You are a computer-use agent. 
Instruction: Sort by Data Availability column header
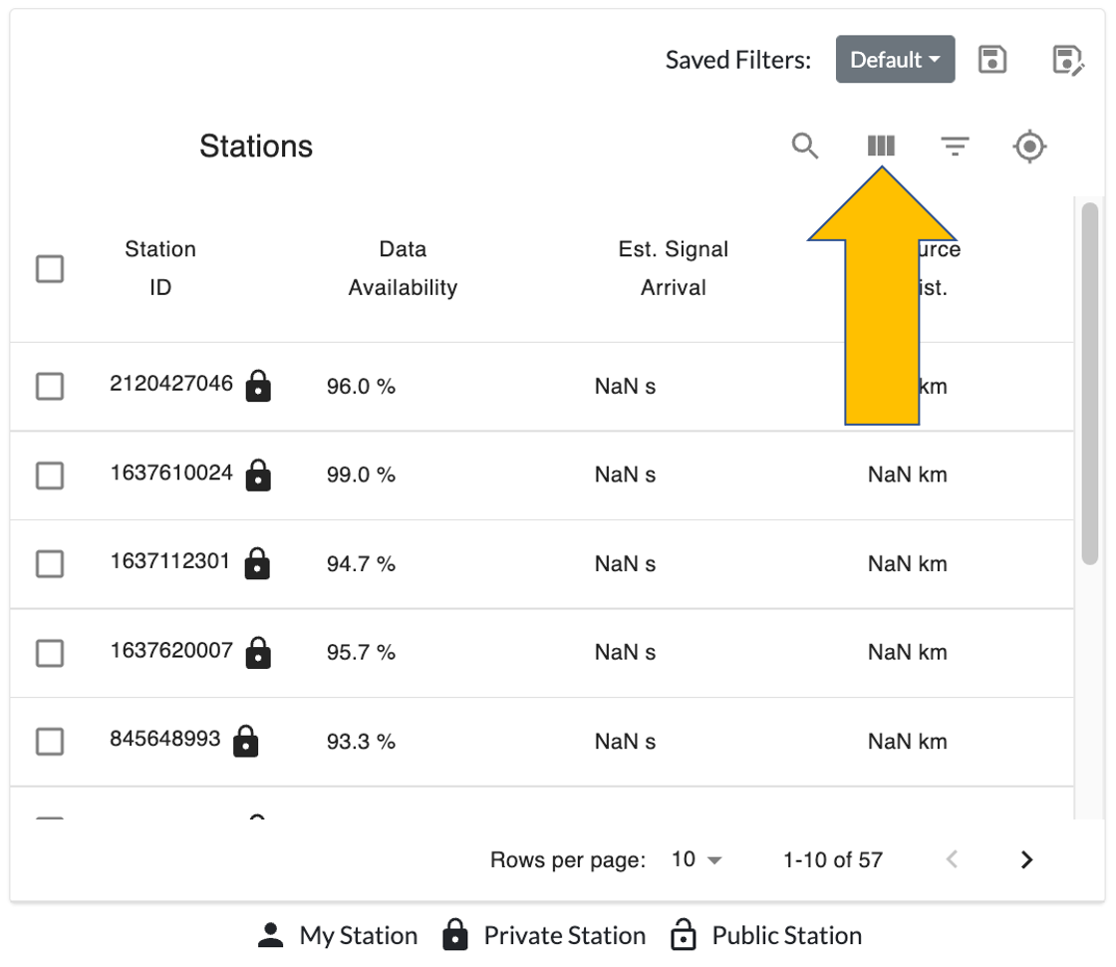click(403, 268)
